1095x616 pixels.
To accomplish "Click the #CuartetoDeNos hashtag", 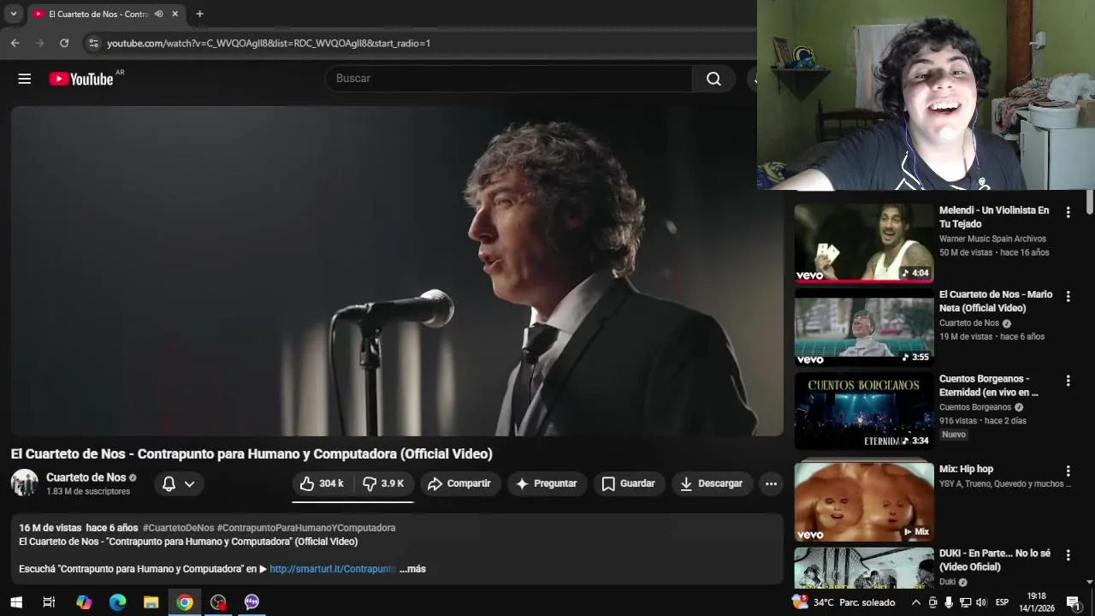I will [x=178, y=528].
